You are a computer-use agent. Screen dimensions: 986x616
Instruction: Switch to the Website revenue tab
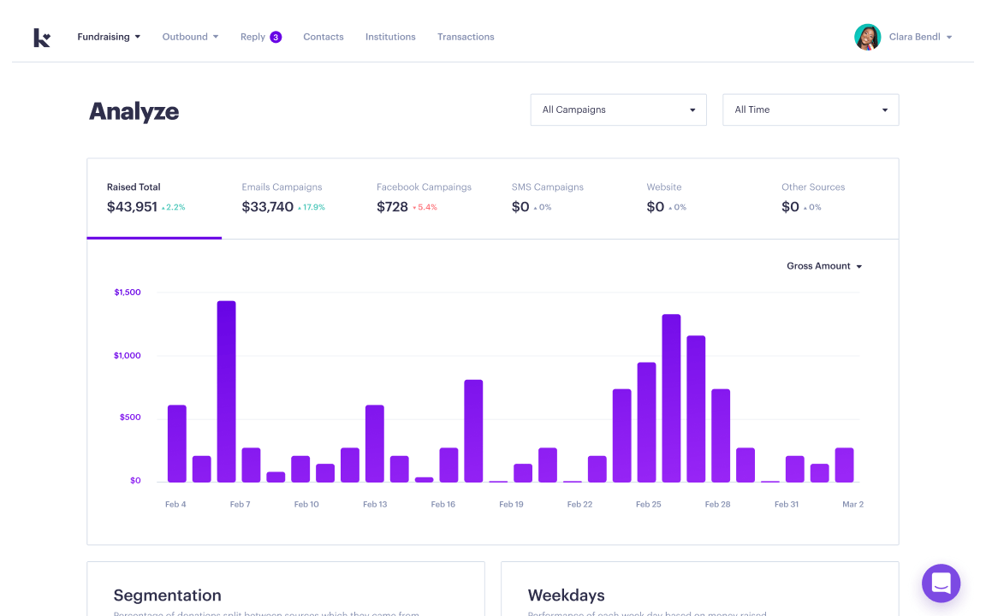pyautogui.click(x=664, y=197)
